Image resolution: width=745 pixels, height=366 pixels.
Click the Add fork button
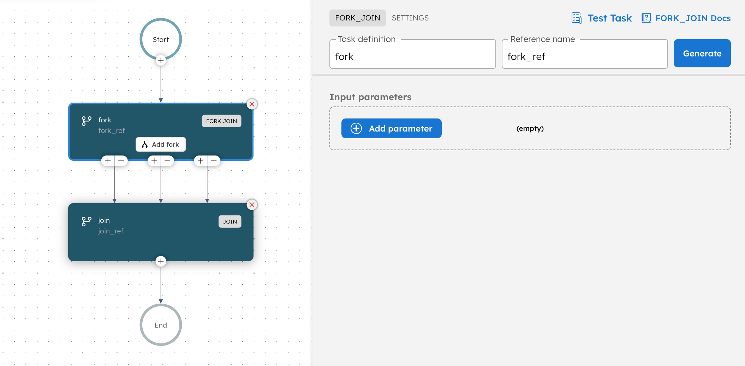pyautogui.click(x=161, y=145)
